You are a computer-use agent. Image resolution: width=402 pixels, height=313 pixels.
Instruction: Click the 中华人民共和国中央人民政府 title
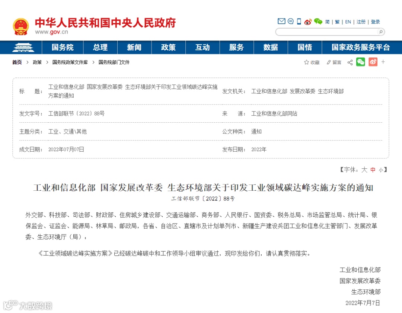105,23
